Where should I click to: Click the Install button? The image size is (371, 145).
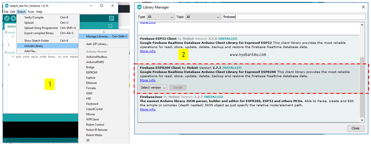coord(178,88)
